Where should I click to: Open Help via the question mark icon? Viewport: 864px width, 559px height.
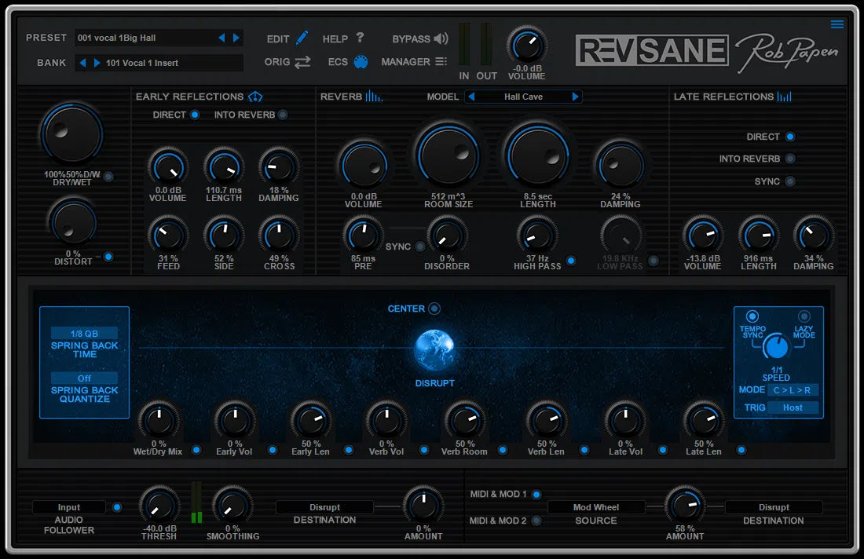coord(359,38)
